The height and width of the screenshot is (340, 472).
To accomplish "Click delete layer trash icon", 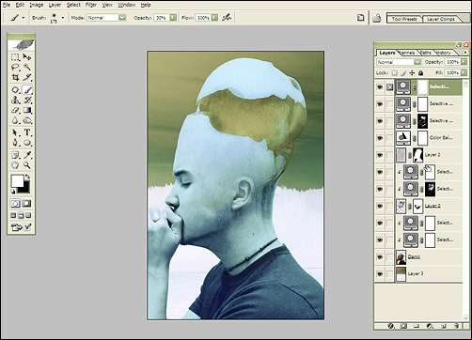I will pos(457,326).
